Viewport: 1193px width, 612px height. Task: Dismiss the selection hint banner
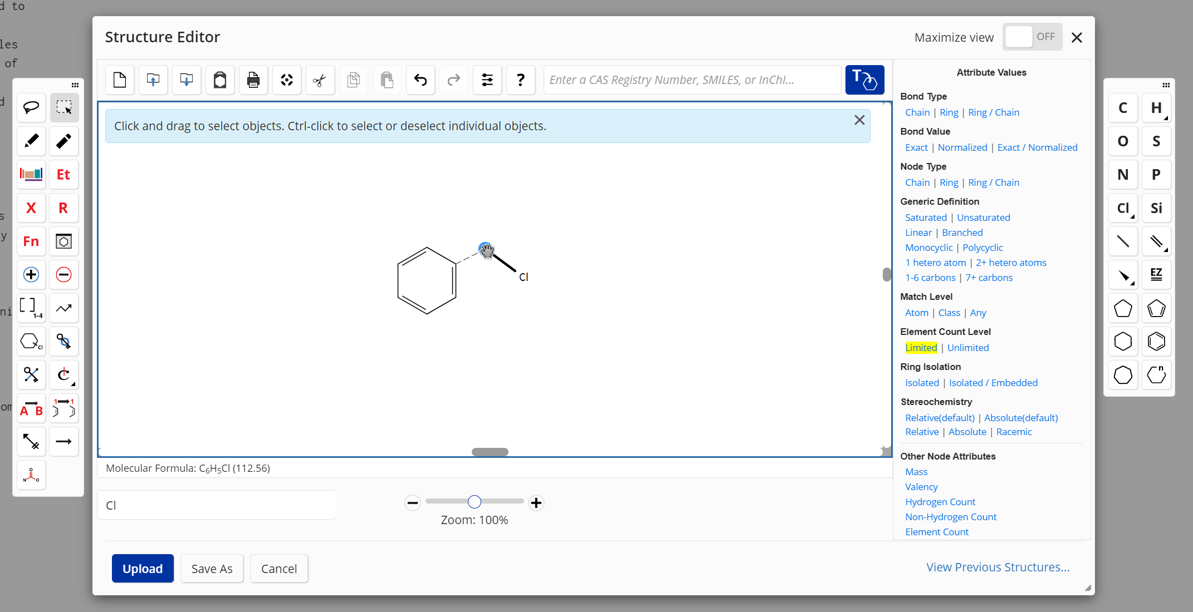(859, 120)
